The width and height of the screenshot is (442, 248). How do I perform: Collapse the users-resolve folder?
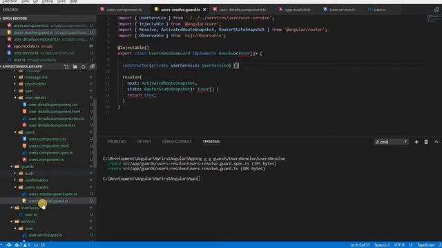point(37,187)
